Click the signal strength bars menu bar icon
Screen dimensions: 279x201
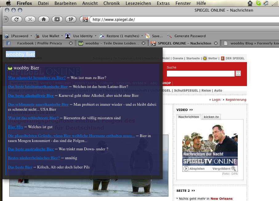(275, 3)
